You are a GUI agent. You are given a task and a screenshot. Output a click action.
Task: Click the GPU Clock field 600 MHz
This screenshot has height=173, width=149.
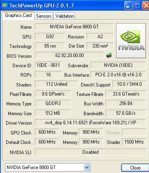tap(47, 132)
